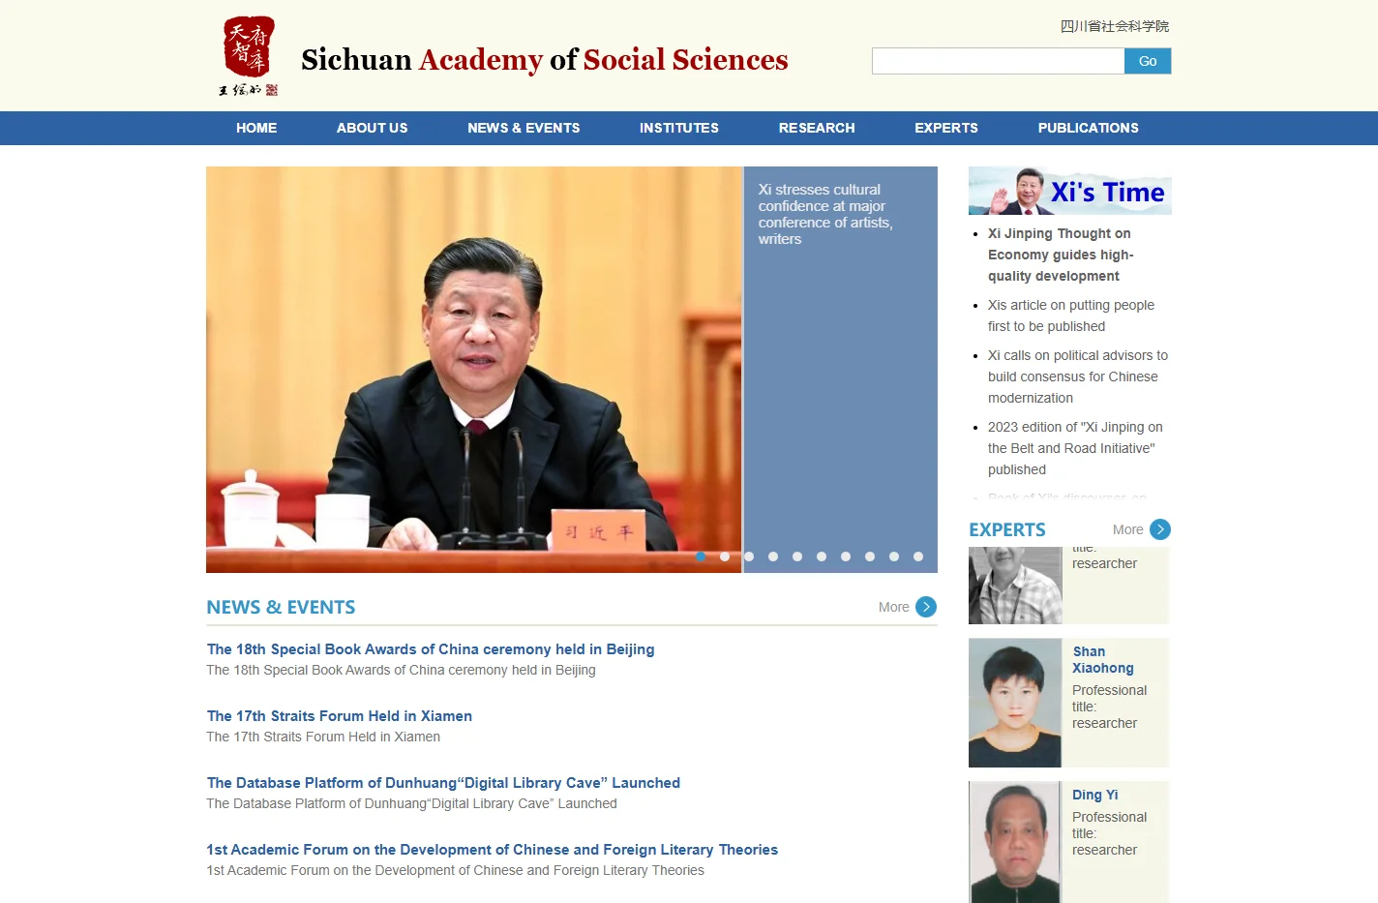Viewport: 1378px width, 903px height.
Task: Click 18th Special Book Awards summary text
Action: pos(401,670)
